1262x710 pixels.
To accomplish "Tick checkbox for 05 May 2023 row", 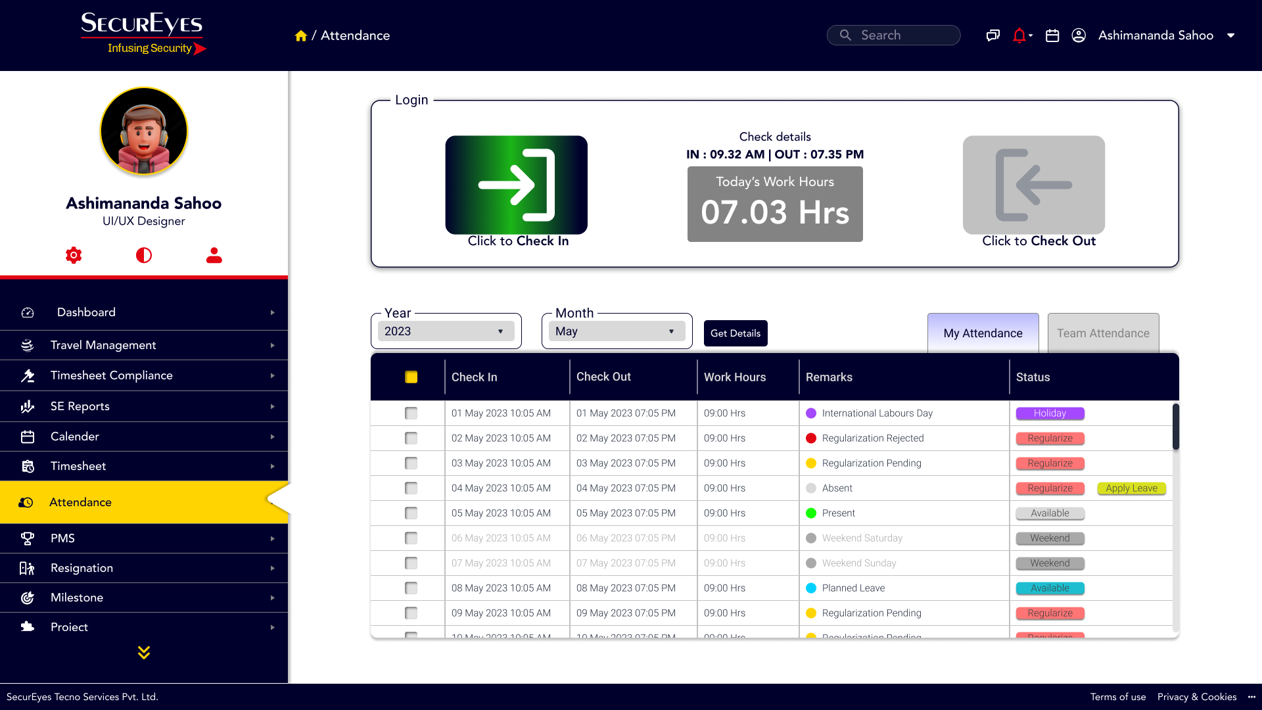I will [411, 513].
